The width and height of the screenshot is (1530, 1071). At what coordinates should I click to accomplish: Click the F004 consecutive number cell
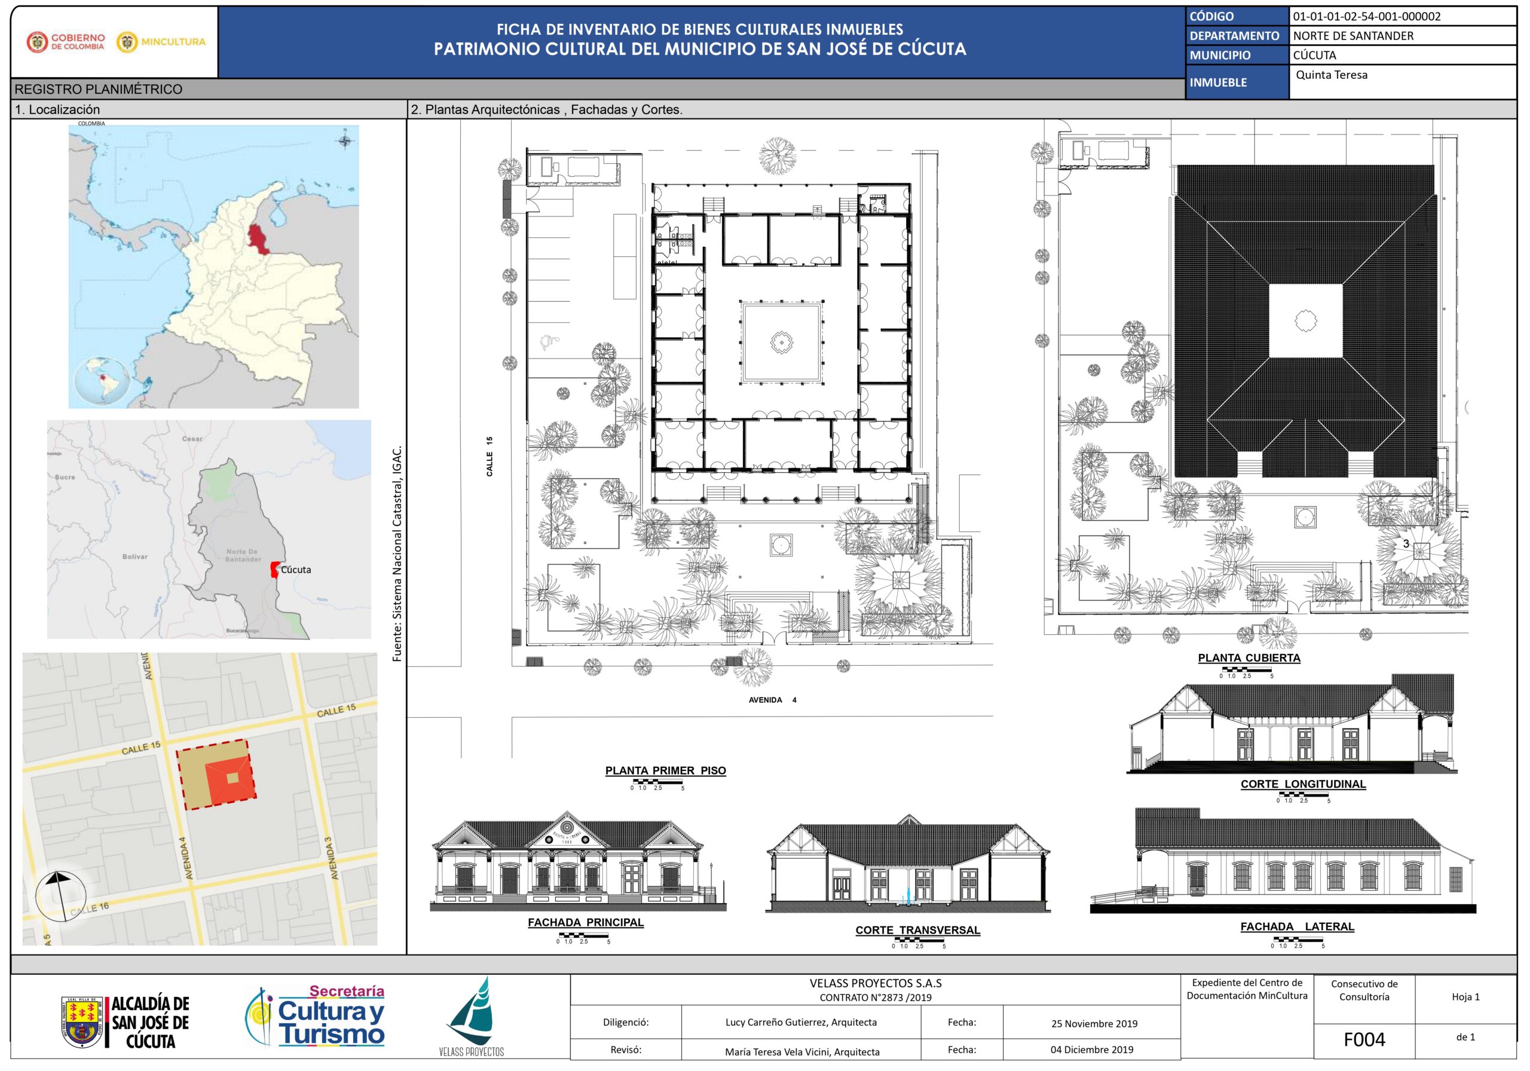click(1363, 1040)
